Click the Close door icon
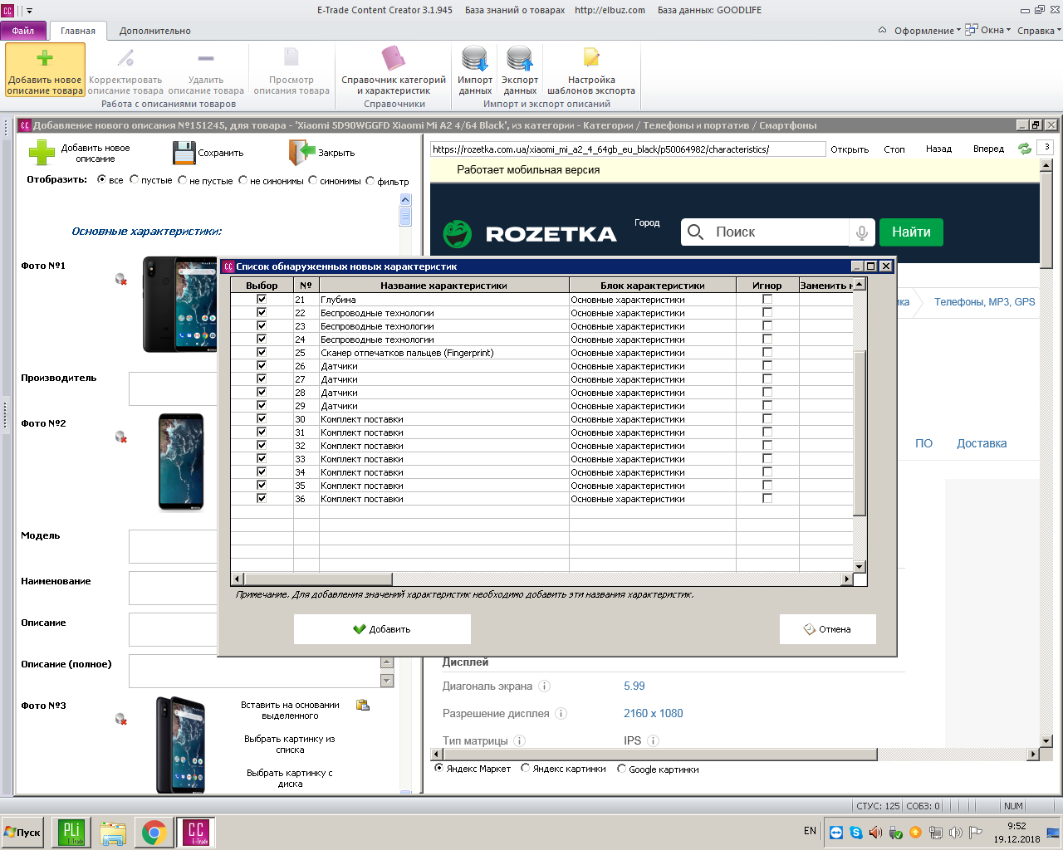The width and height of the screenshot is (1063, 850). [x=302, y=153]
